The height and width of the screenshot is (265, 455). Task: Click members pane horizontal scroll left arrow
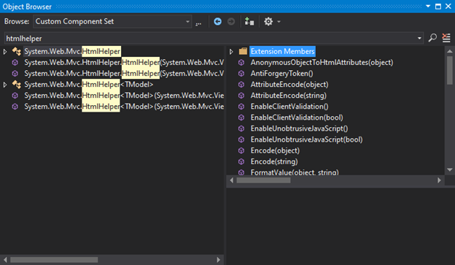click(232, 180)
